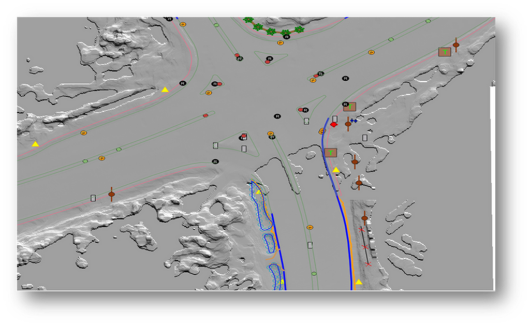Select the black R sign on the right-hand road
The height and width of the screenshot is (326, 530).
coord(345,78)
